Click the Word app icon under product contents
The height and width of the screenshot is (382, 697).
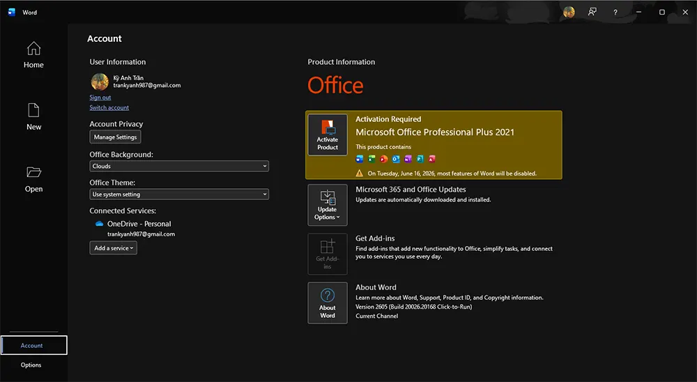[x=360, y=159]
